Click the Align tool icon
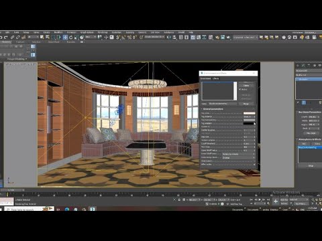322x241 pixels. 174,37
